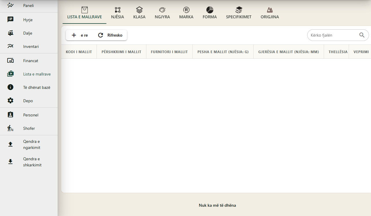Image resolution: width=371 pixels, height=216 pixels.
Task: Click the Lista e mallrave sidebar icon
Action: pos(10,74)
